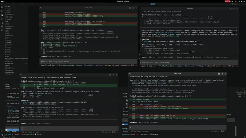
Task: Open CLAUDE.md in explorer
Action: (x=9, y=60)
